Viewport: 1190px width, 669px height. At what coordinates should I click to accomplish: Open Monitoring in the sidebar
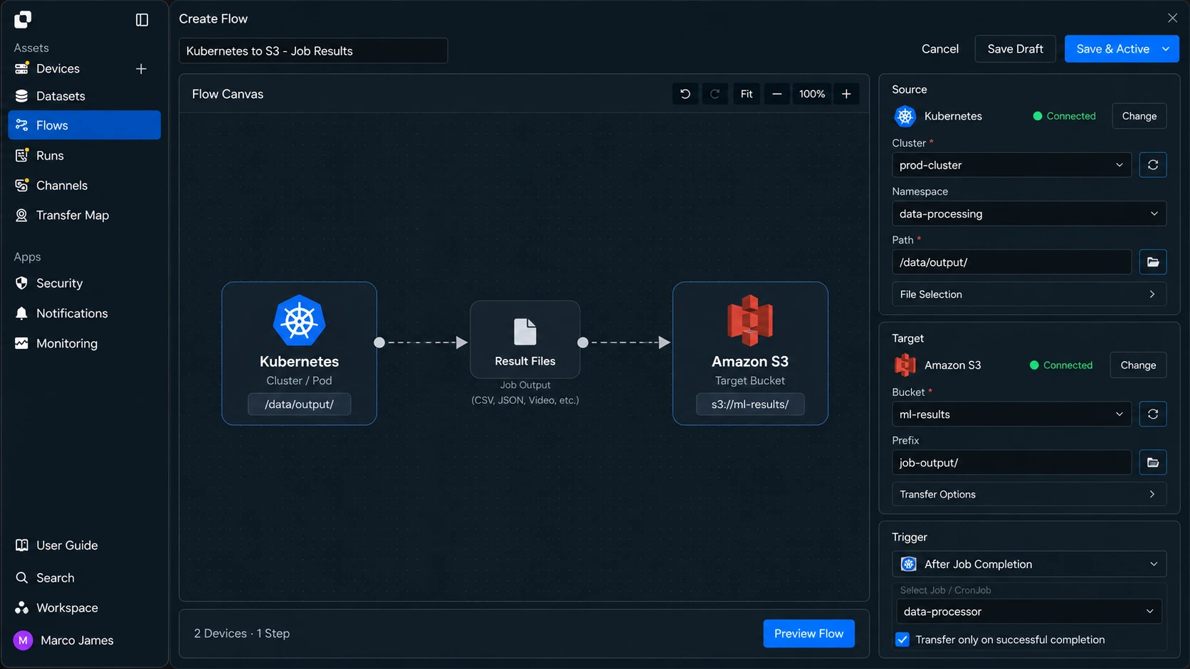point(84,343)
